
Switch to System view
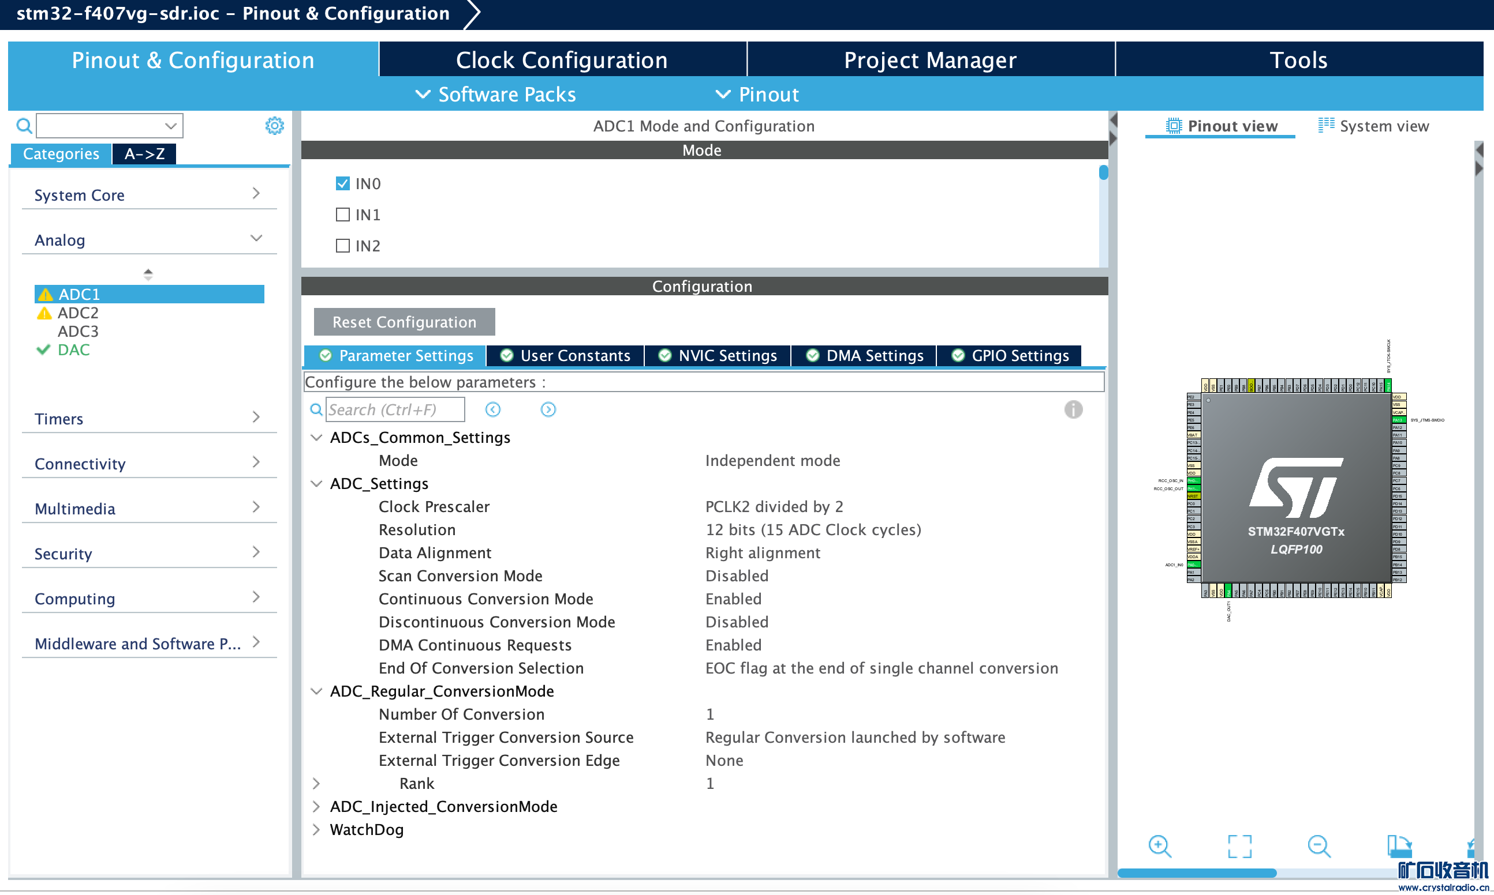1373,126
